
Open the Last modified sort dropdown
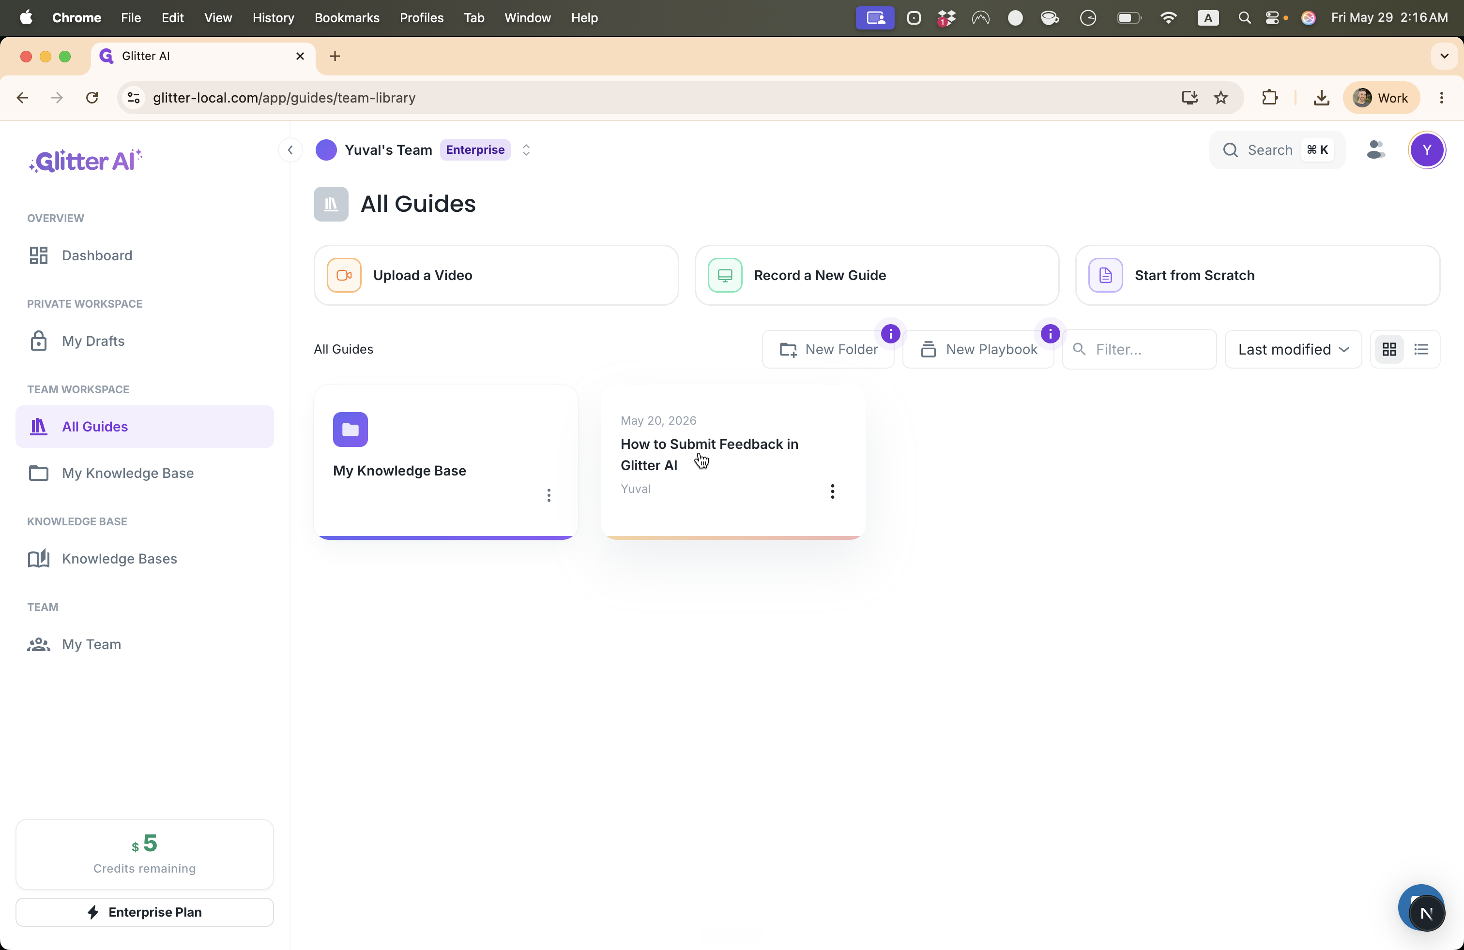pyautogui.click(x=1293, y=350)
